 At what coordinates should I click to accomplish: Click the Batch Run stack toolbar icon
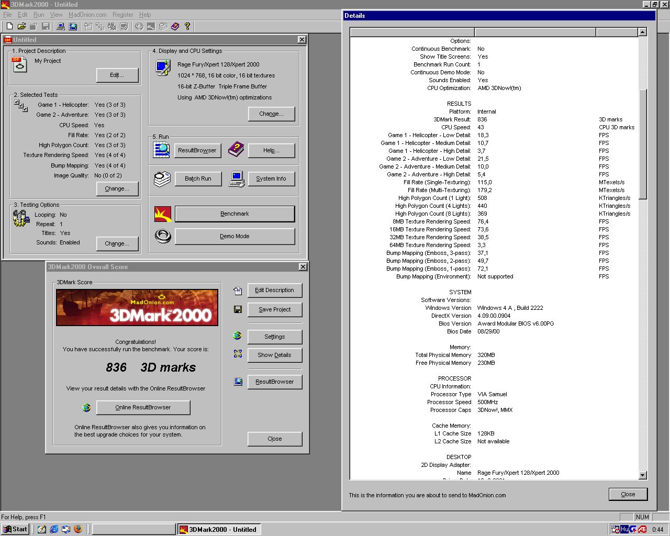163,26
